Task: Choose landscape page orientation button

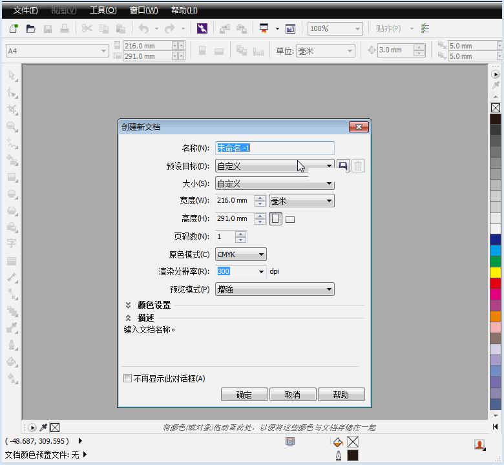Action: [290, 220]
